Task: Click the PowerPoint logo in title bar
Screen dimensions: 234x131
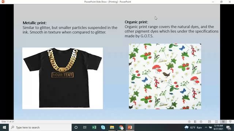Action: (3, 2)
